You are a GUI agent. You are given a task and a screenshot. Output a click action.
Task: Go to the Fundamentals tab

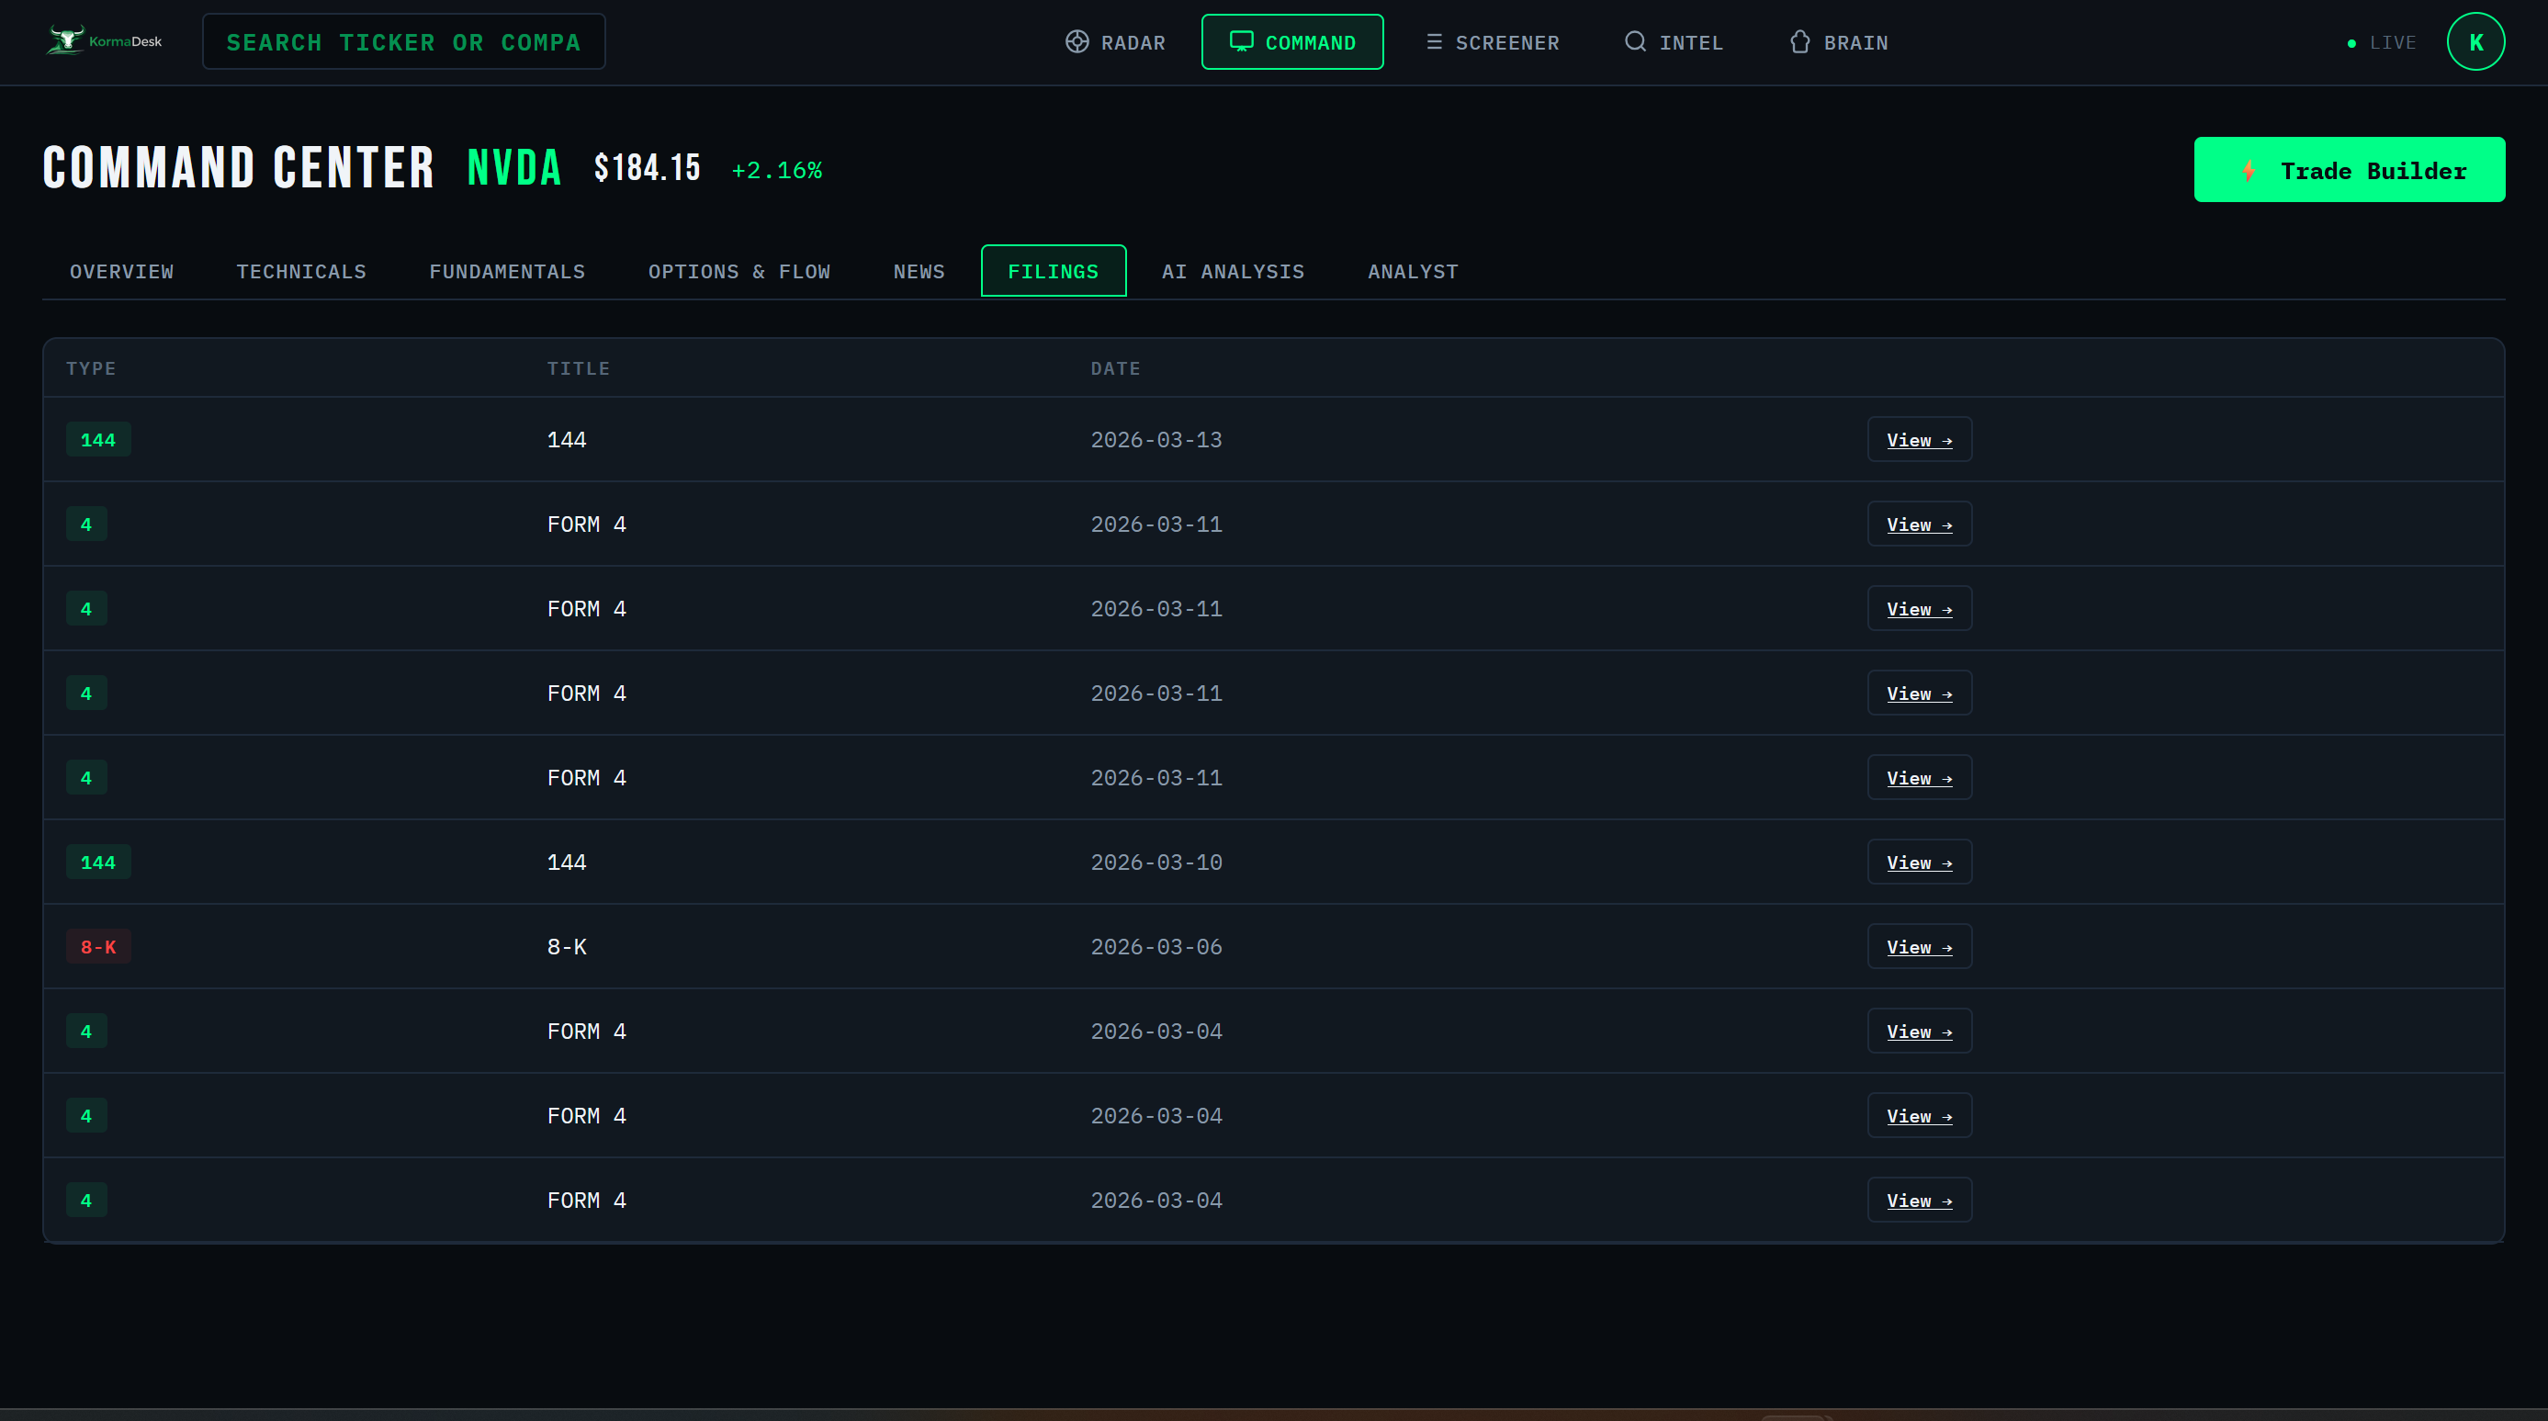pos(506,271)
